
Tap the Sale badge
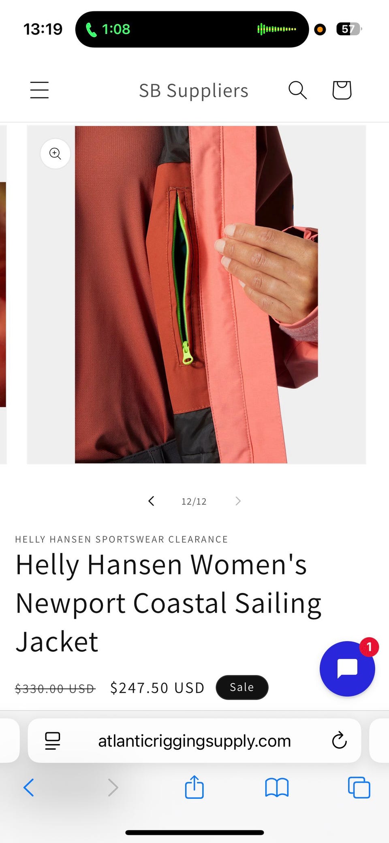242,687
